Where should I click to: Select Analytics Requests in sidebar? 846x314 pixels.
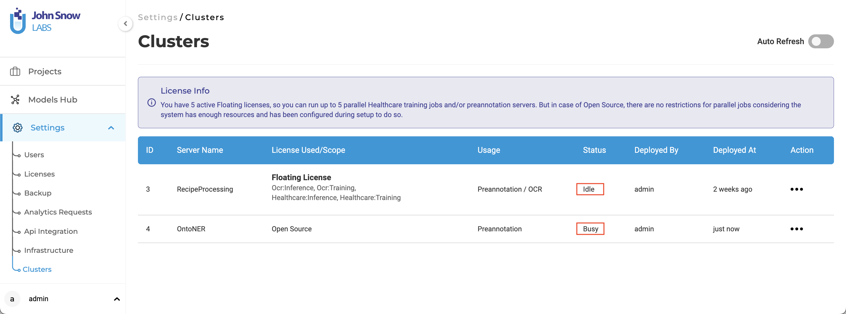(x=58, y=212)
